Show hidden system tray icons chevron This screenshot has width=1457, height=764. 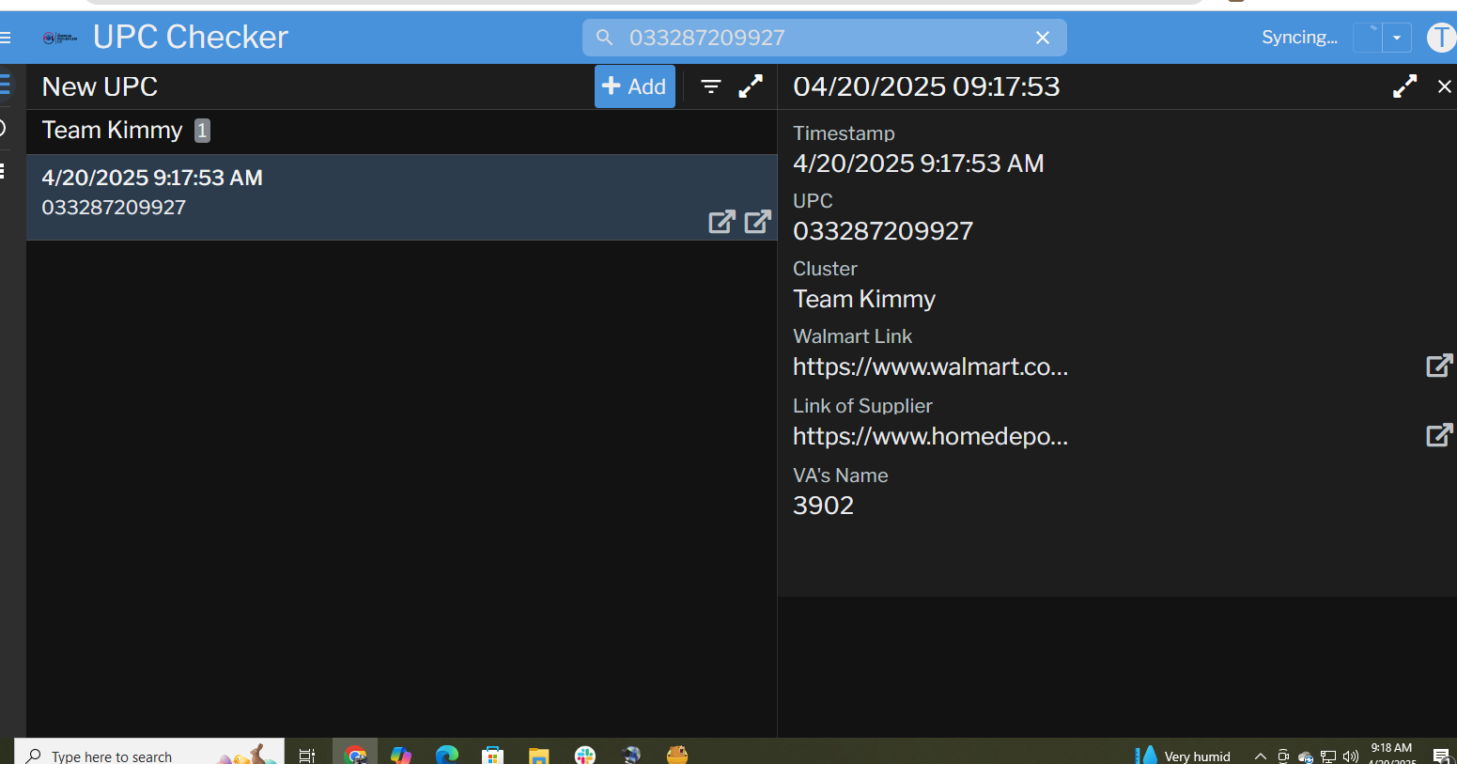[1261, 756]
